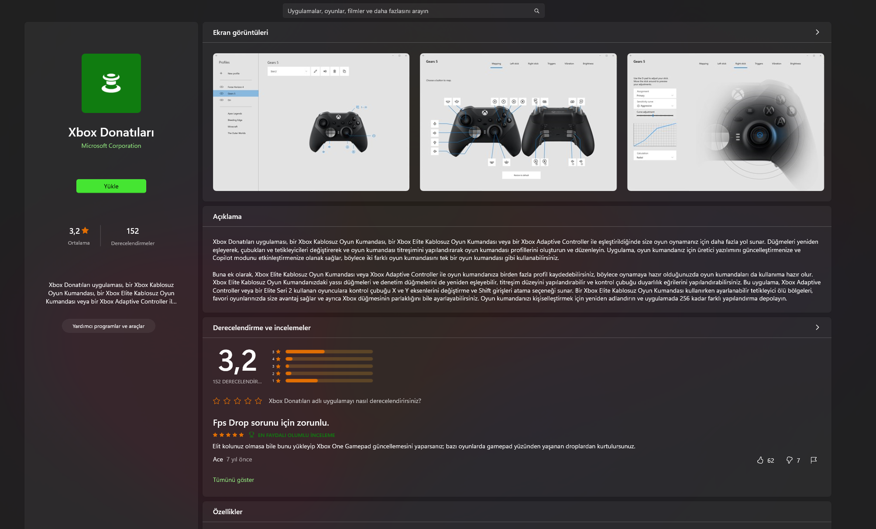The height and width of the screenshot is (529, 876).
Task: Click the search magnifier icon
Action: (536, 11)
